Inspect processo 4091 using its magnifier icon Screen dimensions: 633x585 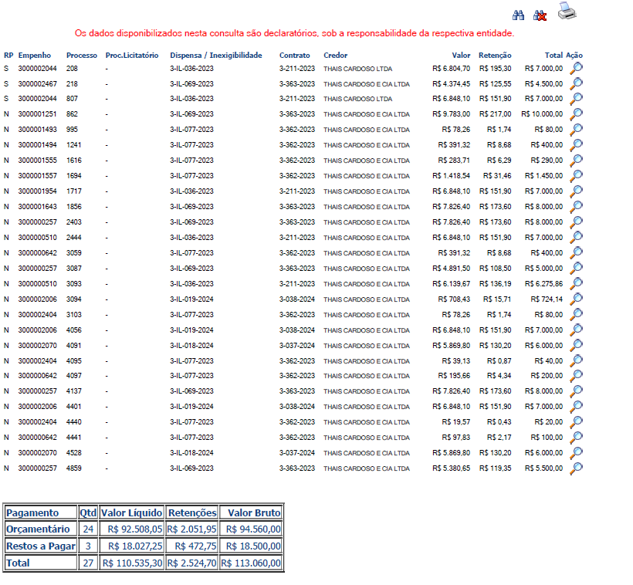point(576,345)
